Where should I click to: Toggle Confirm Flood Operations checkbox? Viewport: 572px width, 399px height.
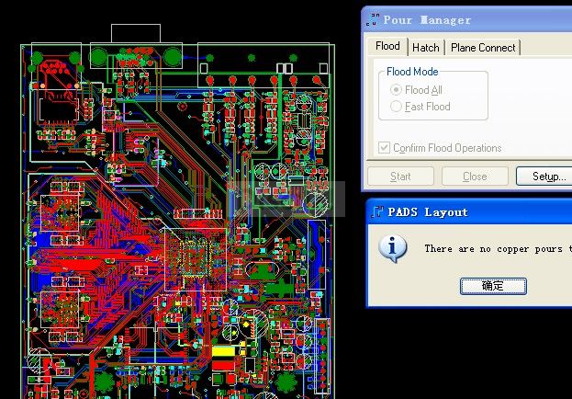tap(384, 148)
